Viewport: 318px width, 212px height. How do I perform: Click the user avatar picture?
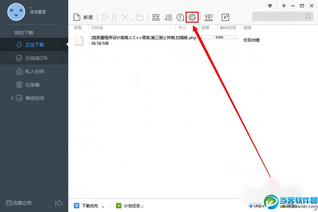click(x=16, y=12)
